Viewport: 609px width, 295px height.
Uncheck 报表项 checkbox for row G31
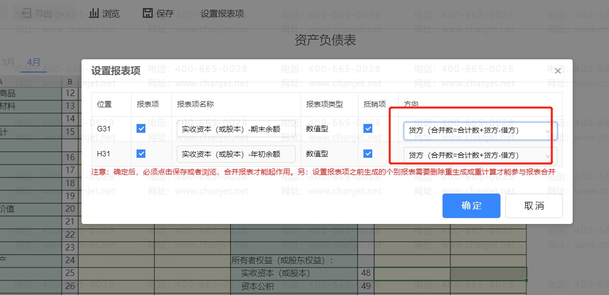pos(141,128)
